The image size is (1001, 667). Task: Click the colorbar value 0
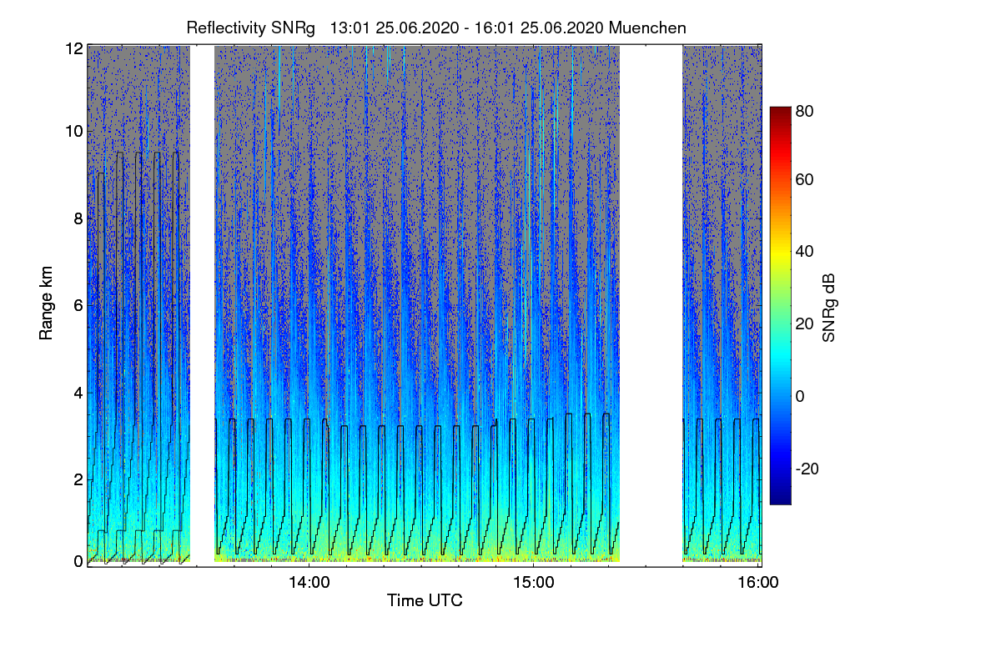pos(800,396)
